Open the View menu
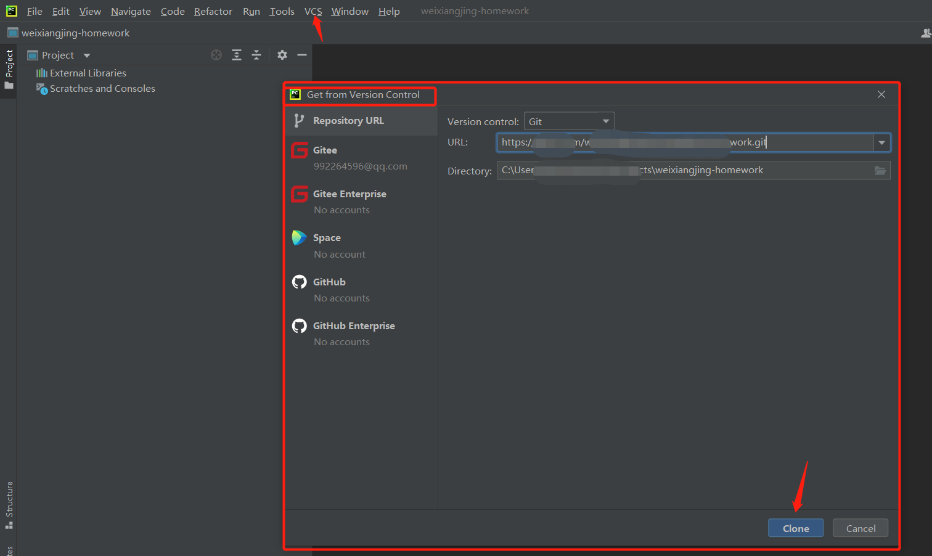932x556 pixels. coord(90,11)
